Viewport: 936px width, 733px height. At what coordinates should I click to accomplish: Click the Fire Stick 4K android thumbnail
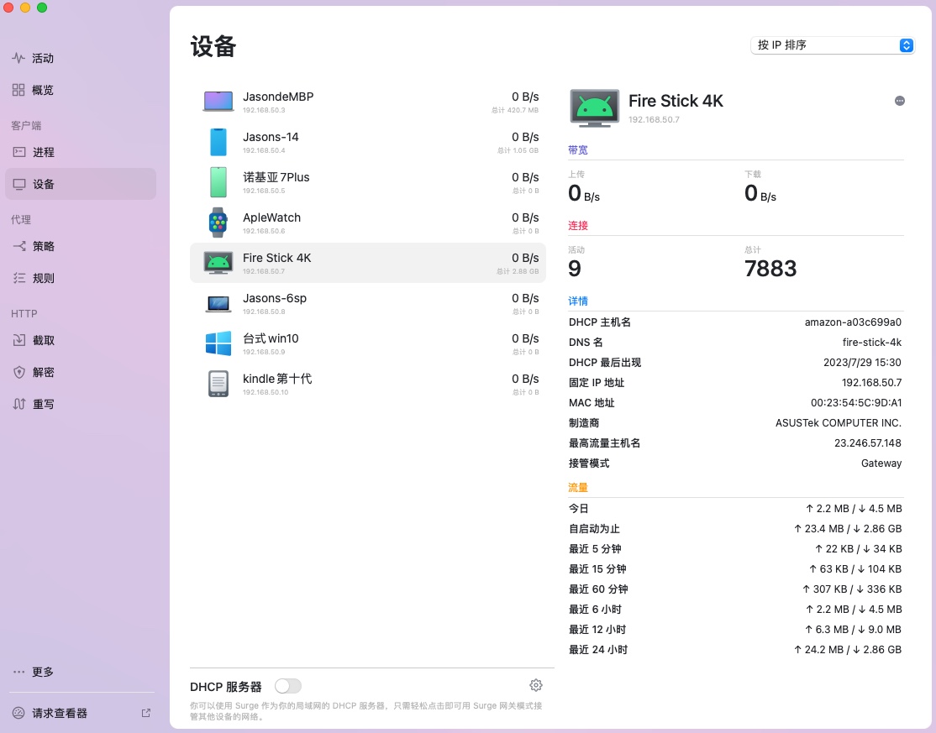[594, 107]
